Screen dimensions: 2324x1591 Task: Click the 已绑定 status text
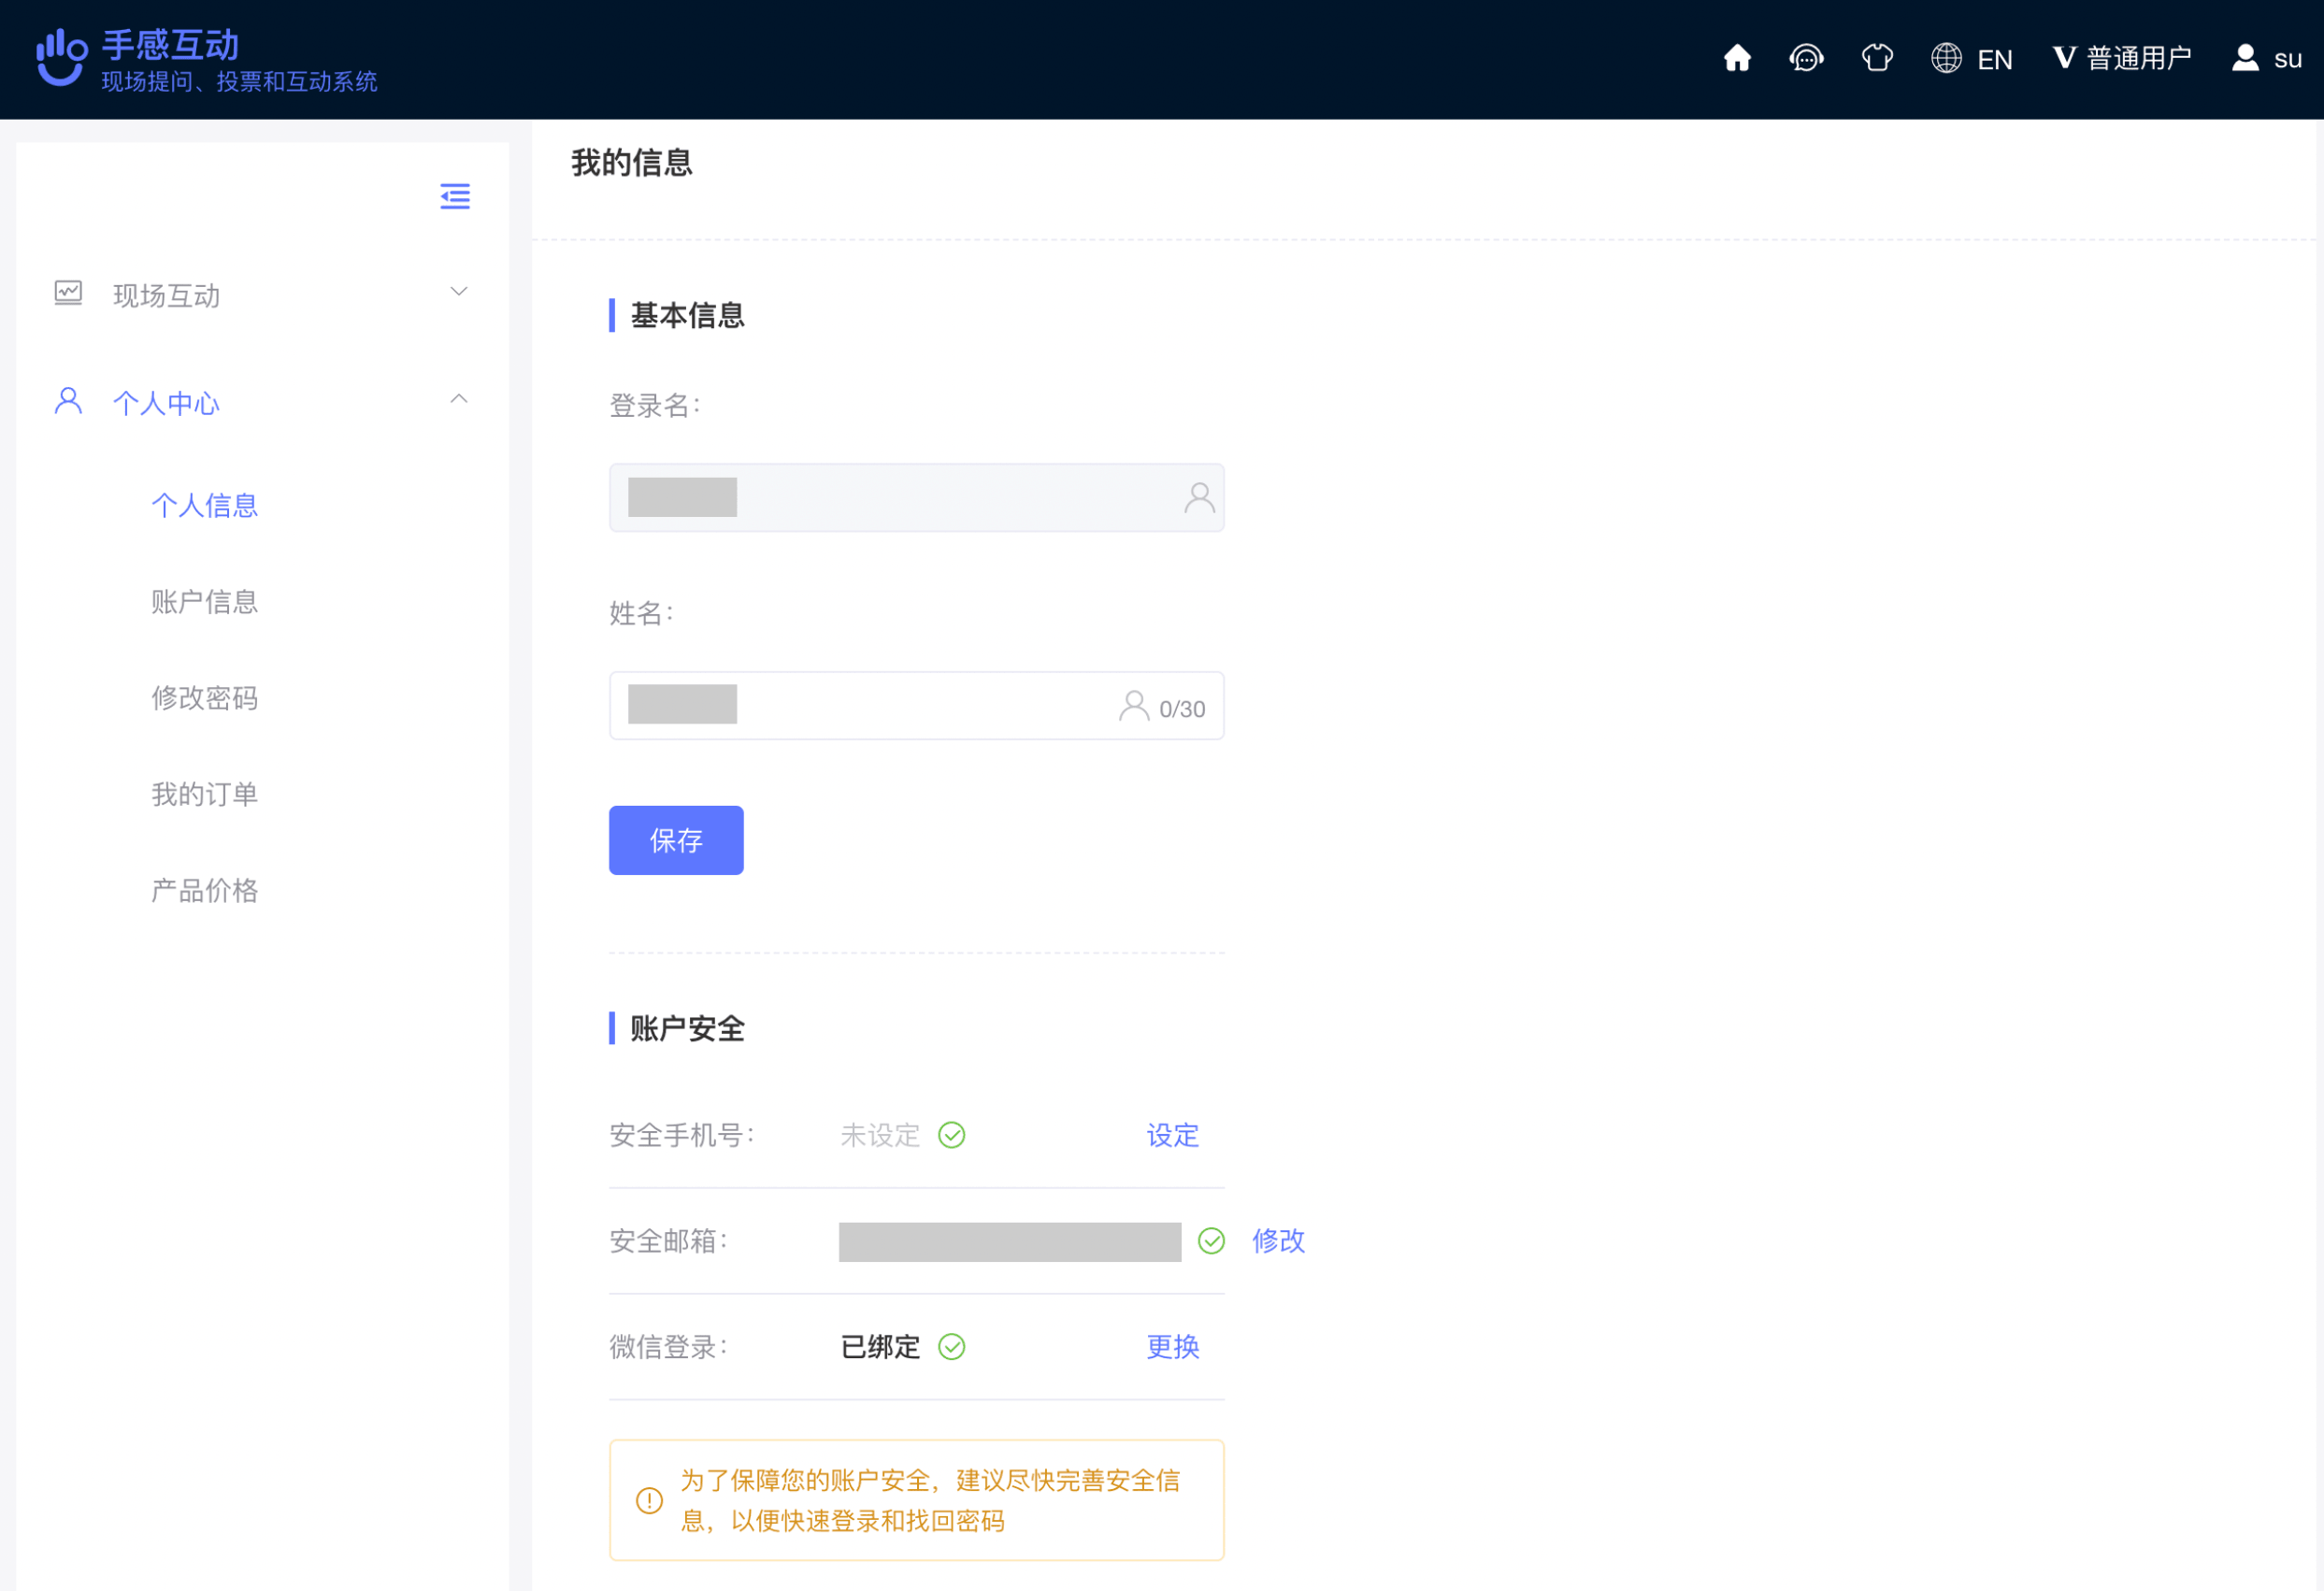click(x=879, y=1346)
